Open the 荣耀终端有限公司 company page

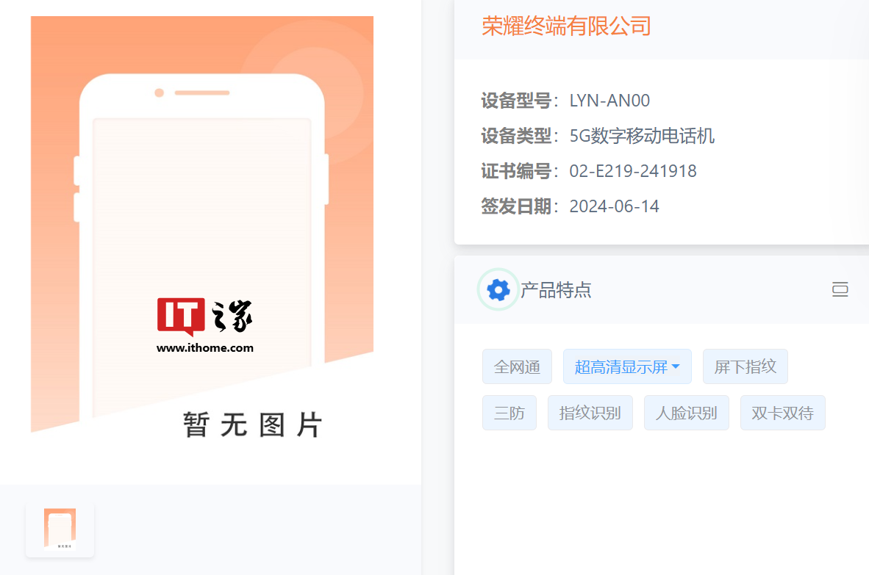click(x=566, y=26)
